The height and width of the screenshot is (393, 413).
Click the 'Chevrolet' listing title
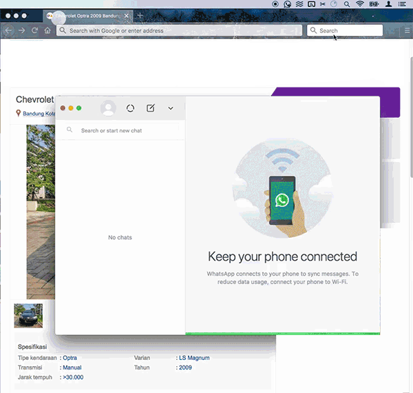click(35, 99)
